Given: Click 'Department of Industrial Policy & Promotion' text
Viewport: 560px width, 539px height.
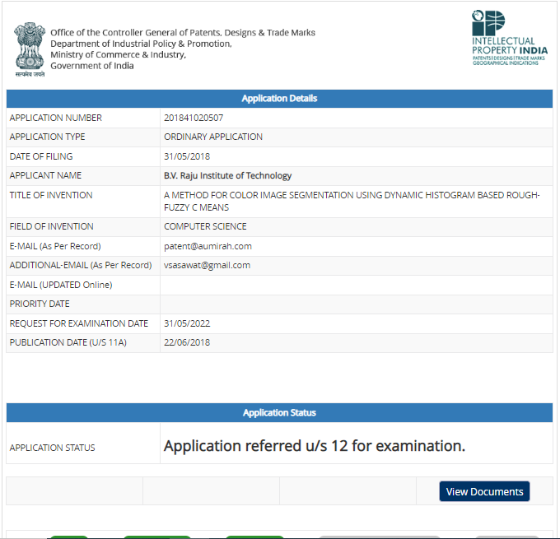Looking at the screenshot, I should pyautogui.click(x=141, y=44).
